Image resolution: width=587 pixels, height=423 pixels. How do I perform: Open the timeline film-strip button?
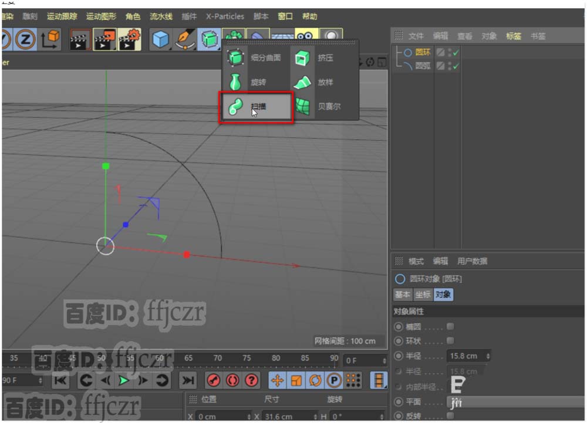coord(378,381)
